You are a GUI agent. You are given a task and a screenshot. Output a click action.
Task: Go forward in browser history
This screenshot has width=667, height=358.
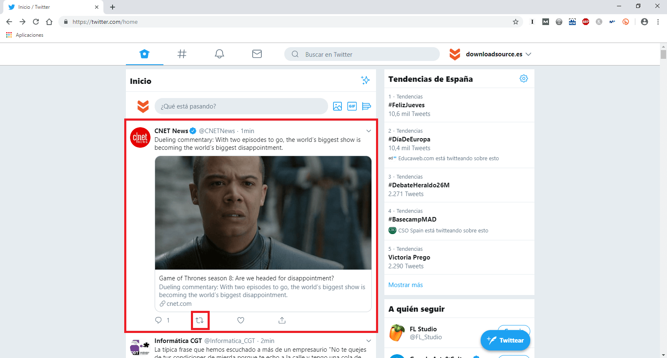23,22
